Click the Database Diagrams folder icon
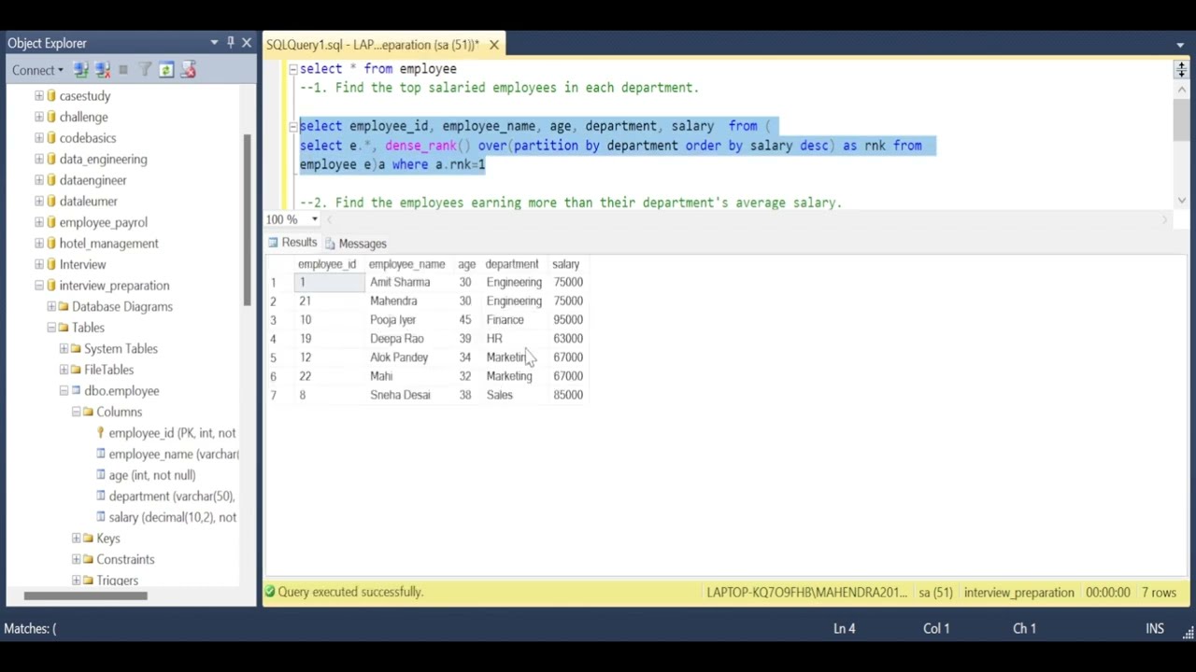Viewport: 1196px width, 672px height. pyautogui.click(x=63, y=306)
